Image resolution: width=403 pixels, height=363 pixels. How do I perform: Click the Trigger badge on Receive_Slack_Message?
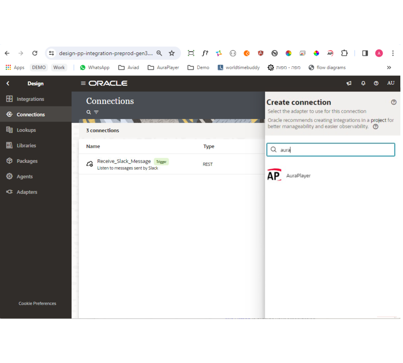[161, 162]
